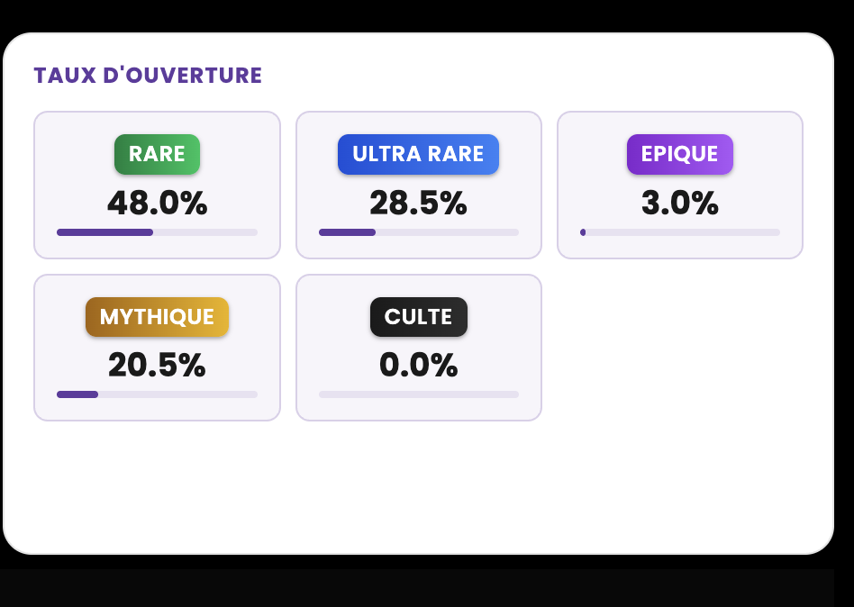Image resolution: width=854 pixels, height=607 pixels.
Task: Click the filled purple part of Rare bar
Action: 104,232
